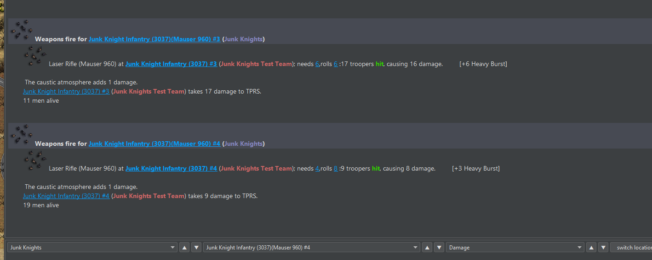Jump to previous Junk Knights player entry
Image resolution: width=652 pixels, height=260 pixels.
pos(184,248)
